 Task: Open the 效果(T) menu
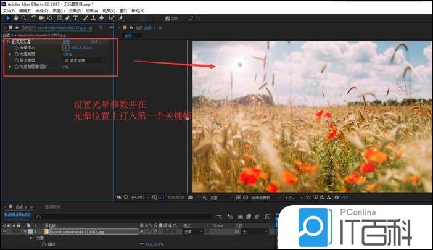pos(74,10)
